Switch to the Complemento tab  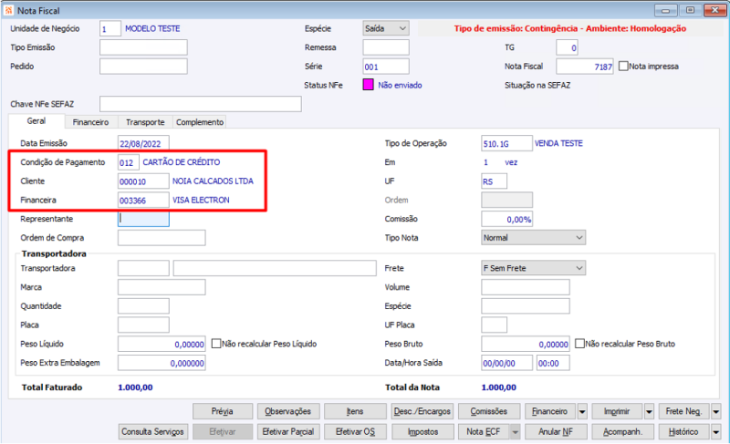tap(200, 122)
